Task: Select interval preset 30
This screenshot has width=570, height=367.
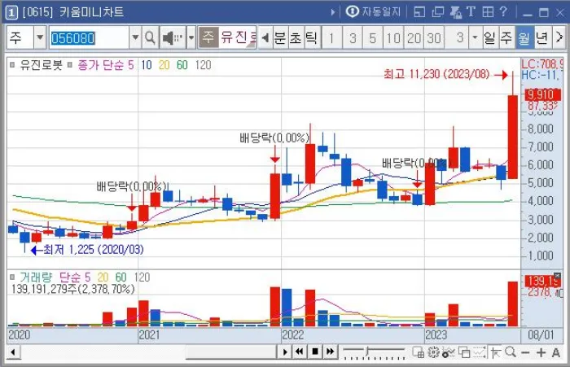Action: pyautogui.click(x=434, y=37)
